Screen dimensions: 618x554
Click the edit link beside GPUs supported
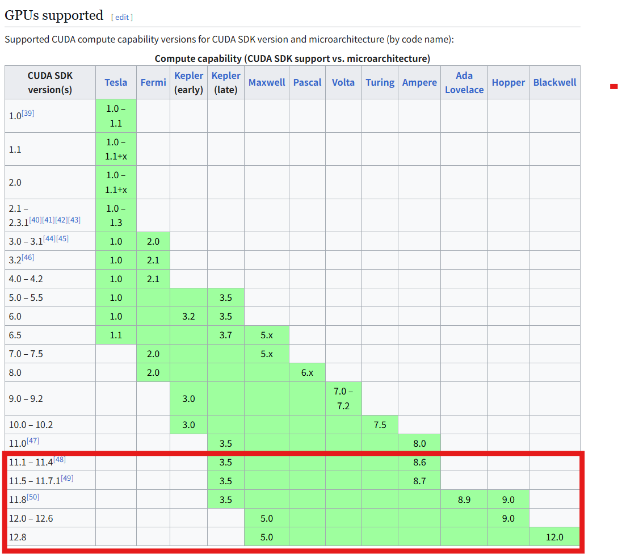pyautogui.click(x=122, y=18)
